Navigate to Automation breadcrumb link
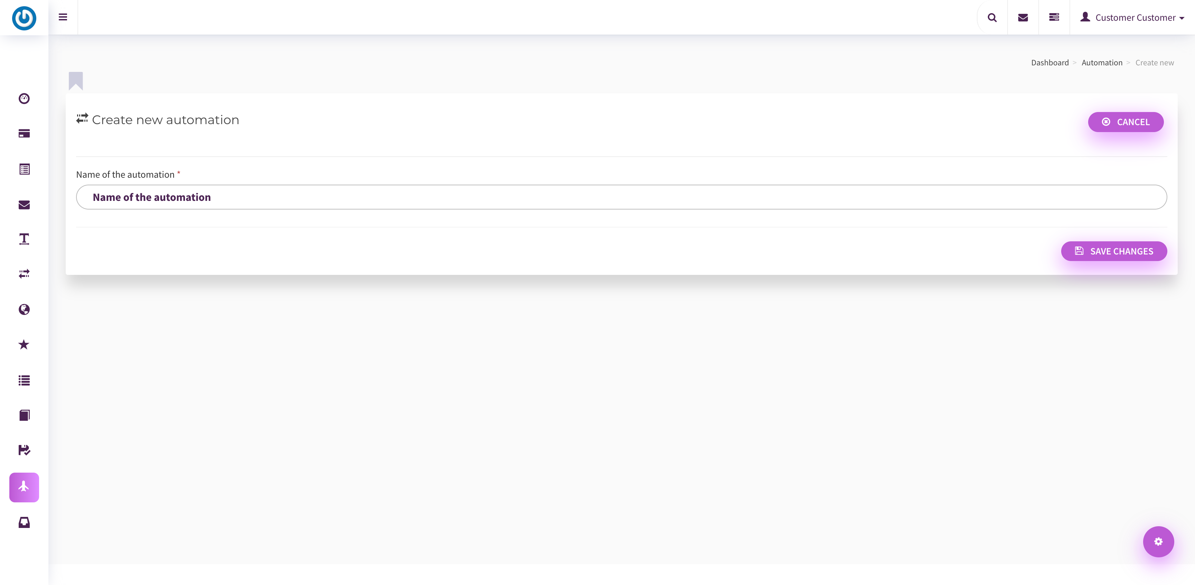Image resolution: width=1195 pixels, height=585 pixels. click(1102, 63)
